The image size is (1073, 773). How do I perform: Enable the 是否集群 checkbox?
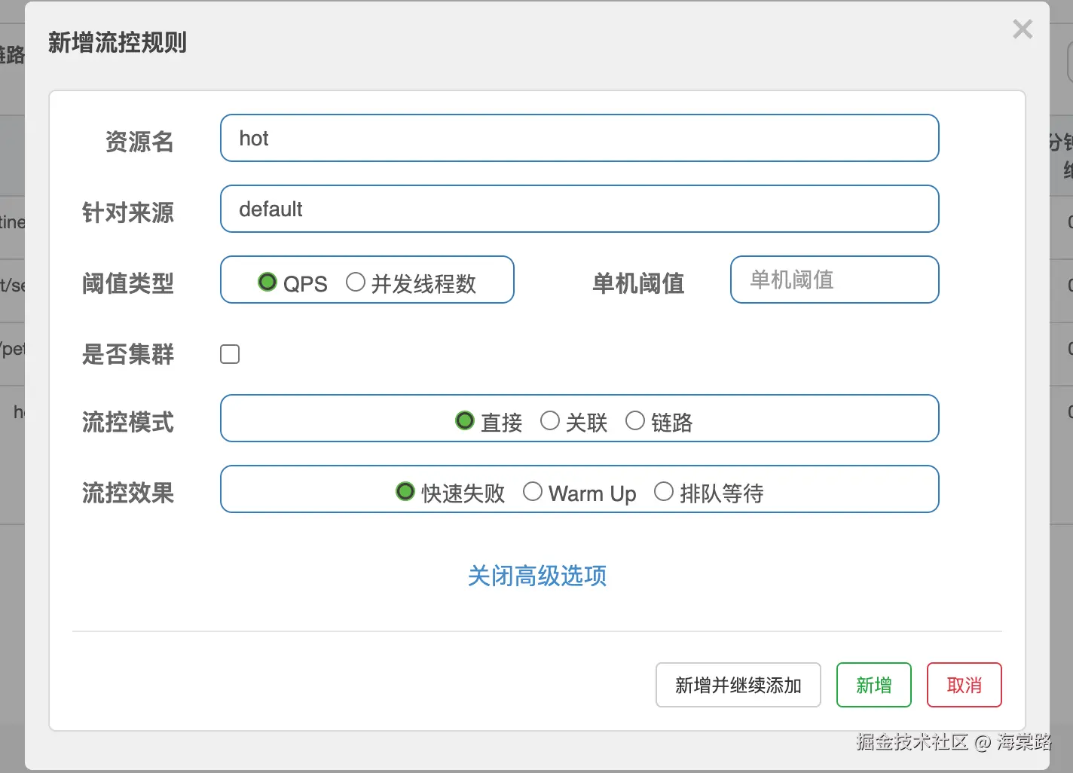point(230,354)
